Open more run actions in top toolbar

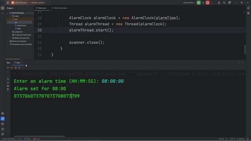point(212,3)
